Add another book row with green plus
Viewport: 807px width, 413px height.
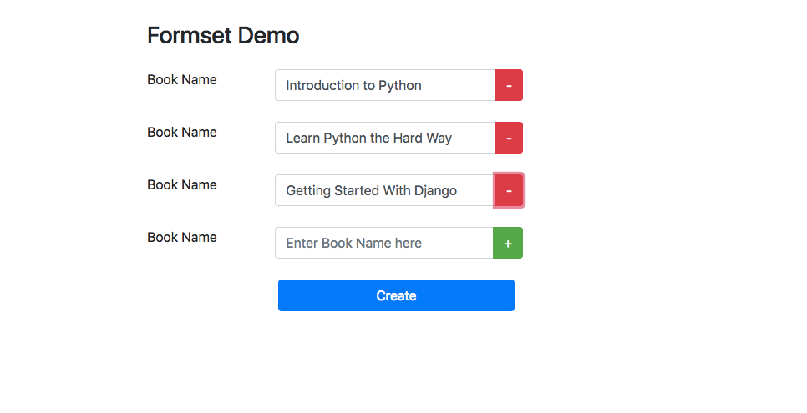[508, 243]
